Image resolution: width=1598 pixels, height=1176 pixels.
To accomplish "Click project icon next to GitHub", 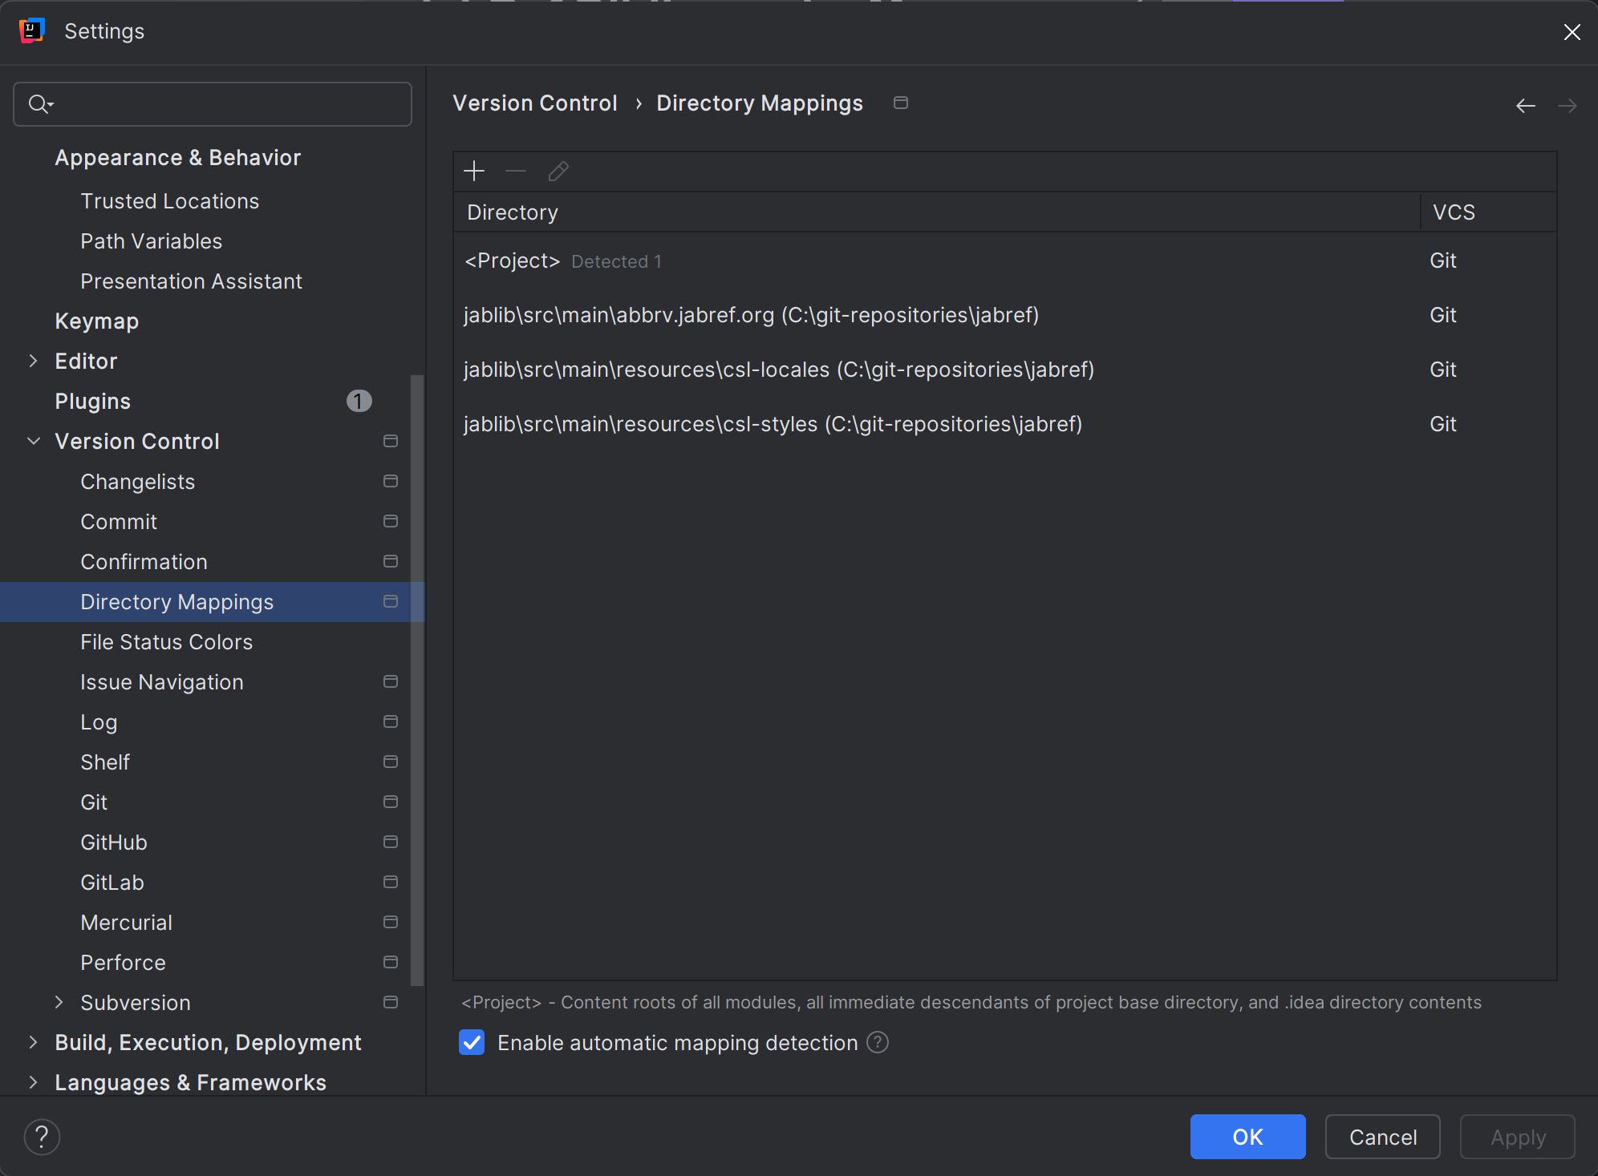I will tap(391, 842).
